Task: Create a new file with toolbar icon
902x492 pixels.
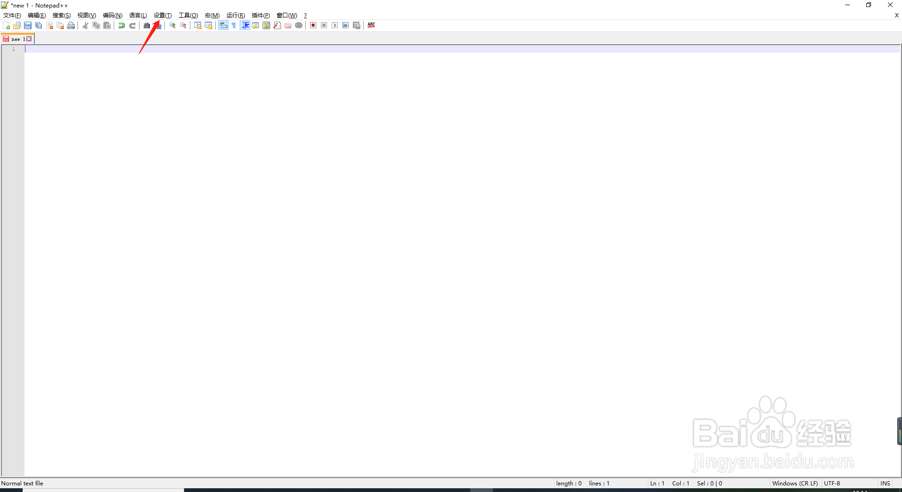Action: tap(6, 25)
